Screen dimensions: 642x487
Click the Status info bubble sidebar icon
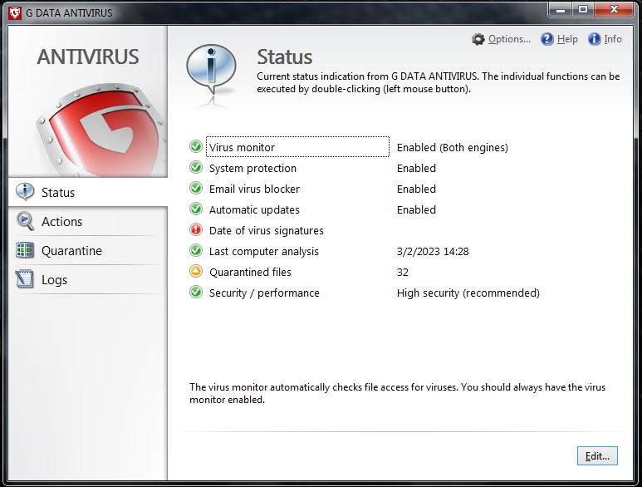pyautogui.click(x=25, y=192)
